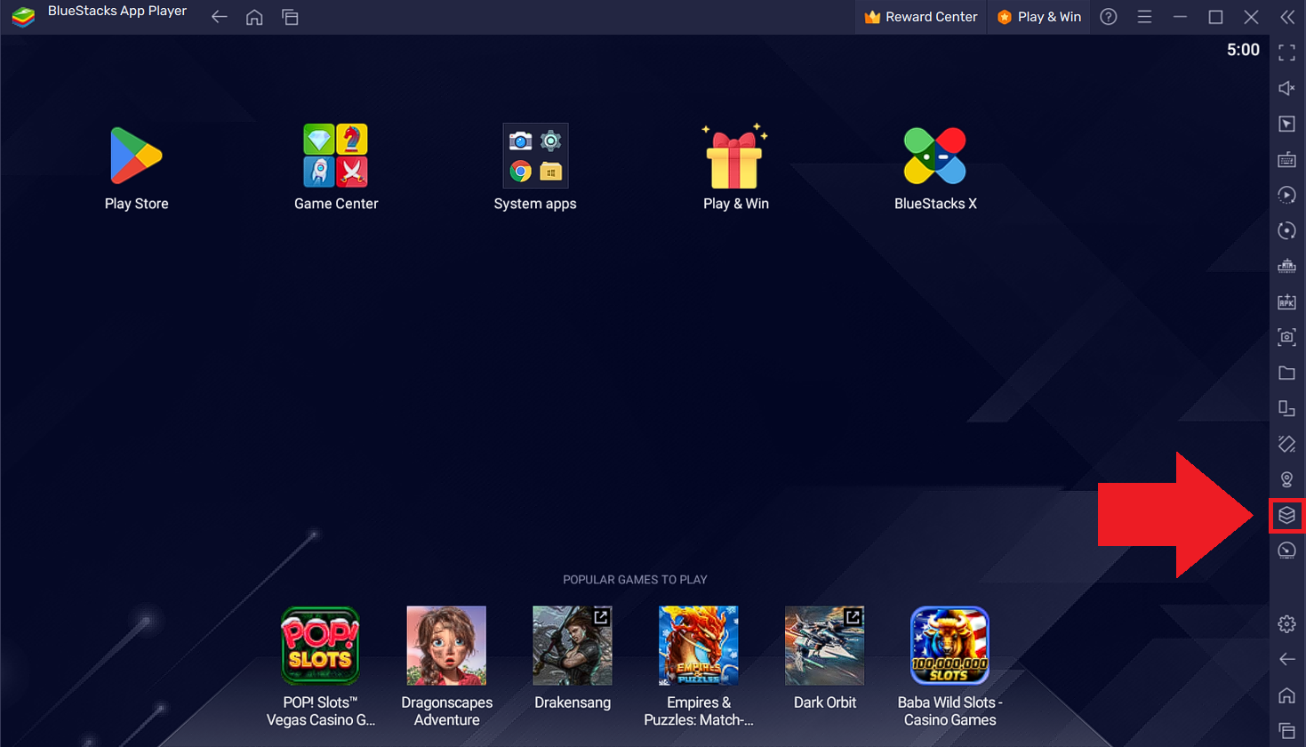Open the Dark Orbit game tile

[825, 646]
